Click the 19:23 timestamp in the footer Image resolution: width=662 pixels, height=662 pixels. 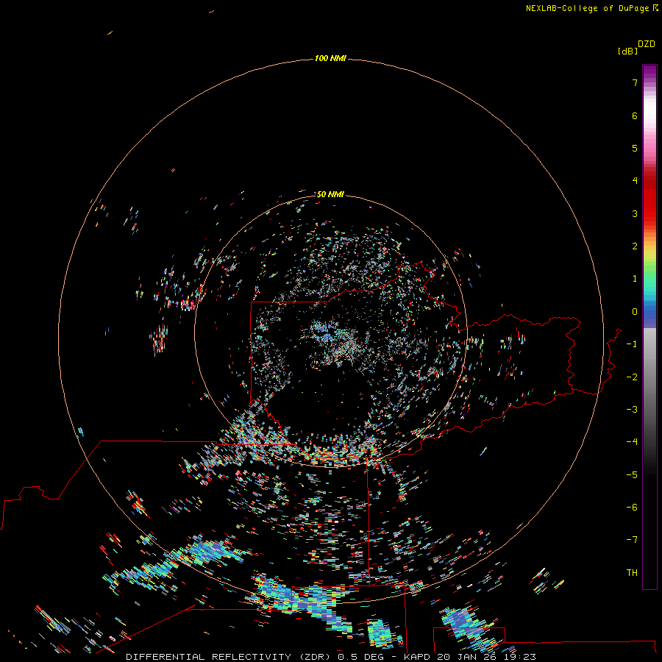[520, 657]
